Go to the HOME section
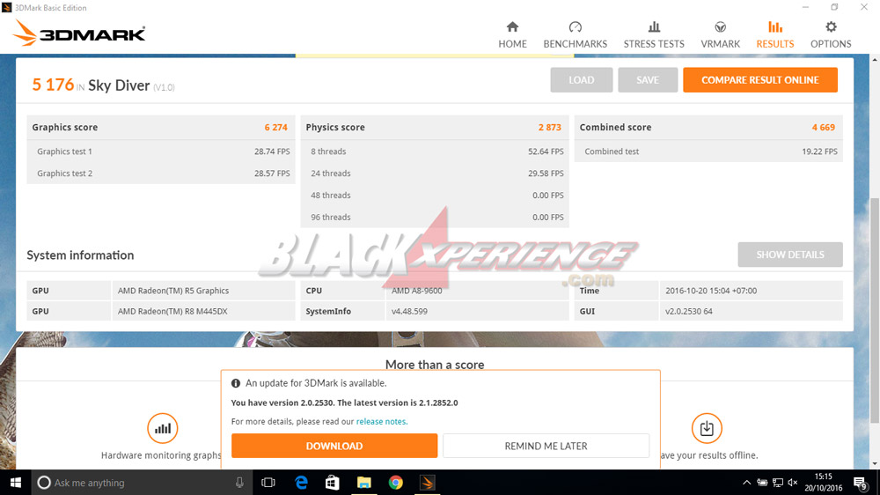This screenshot has width=880, height=495. coord(512,35)
